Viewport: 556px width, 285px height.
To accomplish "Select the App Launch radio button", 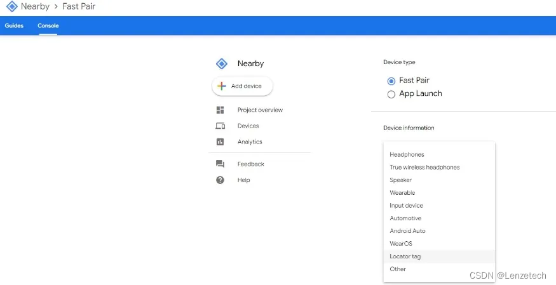I will (x=391, y=94).
